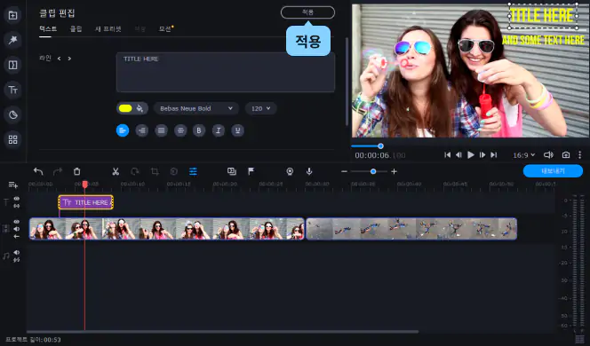The height and width of the screenshot is (346, 590).
Task: Open the yellow text color swatch
Action: pyautogui.click(x=125, y=108)
